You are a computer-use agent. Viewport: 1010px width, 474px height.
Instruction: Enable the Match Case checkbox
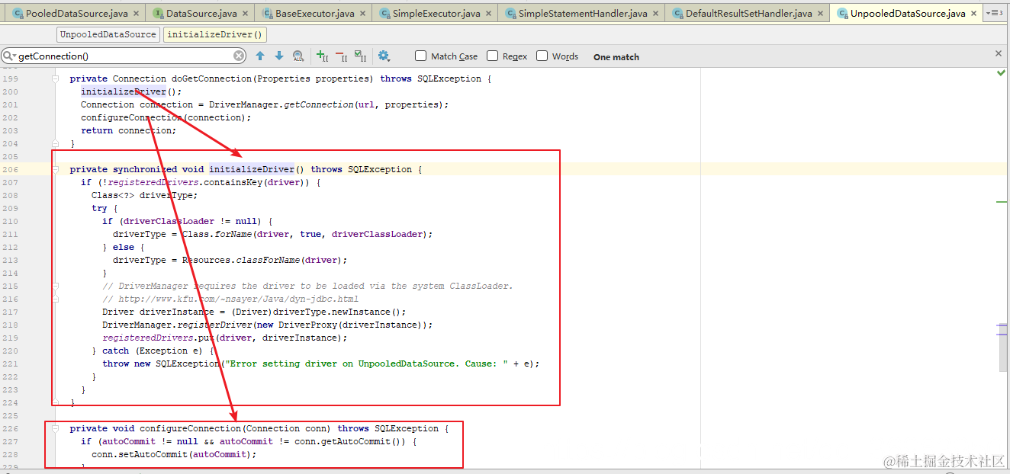point(420,56)
